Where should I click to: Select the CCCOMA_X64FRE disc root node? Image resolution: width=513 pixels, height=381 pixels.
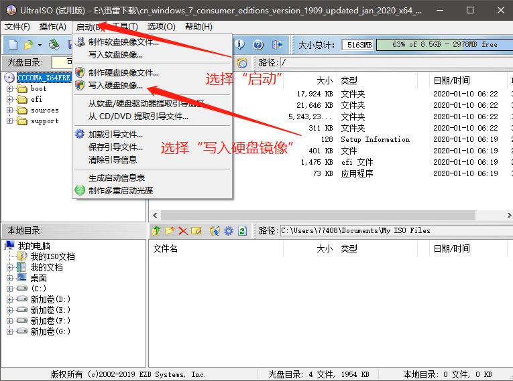pyautogui.click(x=44, y=78)
